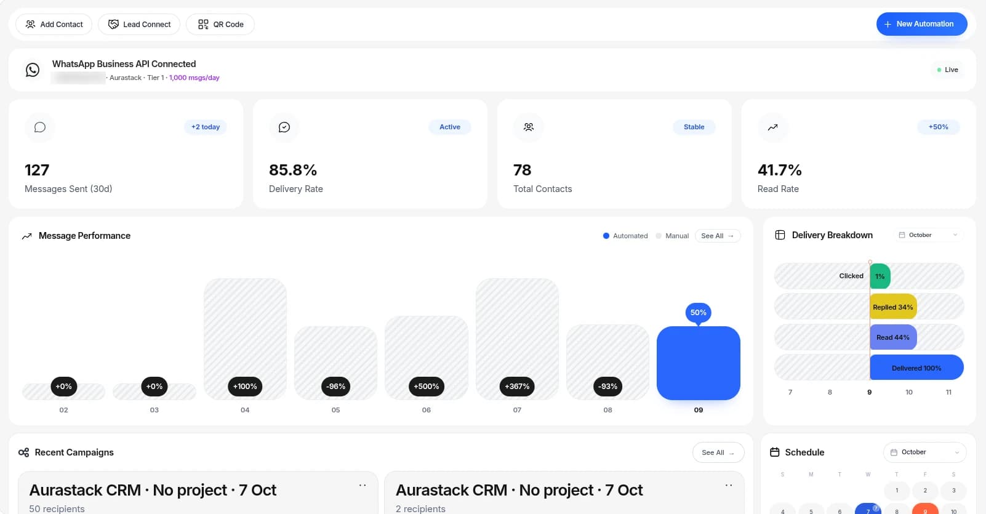Image resolution: width=986 pixels, height=514 pixels.
Task: Select date 3 in Schedule calendar
Action: click(x=954, y=491)
